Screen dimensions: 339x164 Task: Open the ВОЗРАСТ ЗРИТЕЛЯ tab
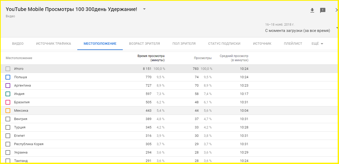[x=144, y=44]
